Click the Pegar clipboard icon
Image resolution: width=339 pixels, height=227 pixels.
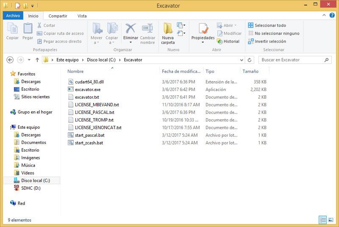point(28,28)
